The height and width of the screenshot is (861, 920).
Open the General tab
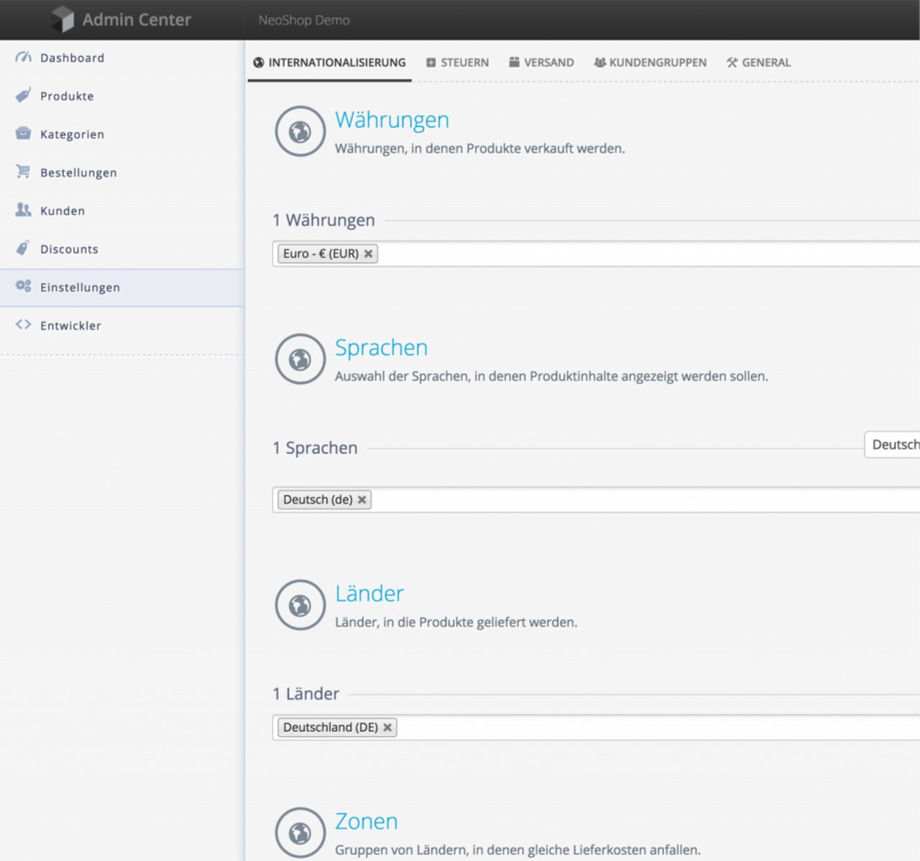[758, 63]
